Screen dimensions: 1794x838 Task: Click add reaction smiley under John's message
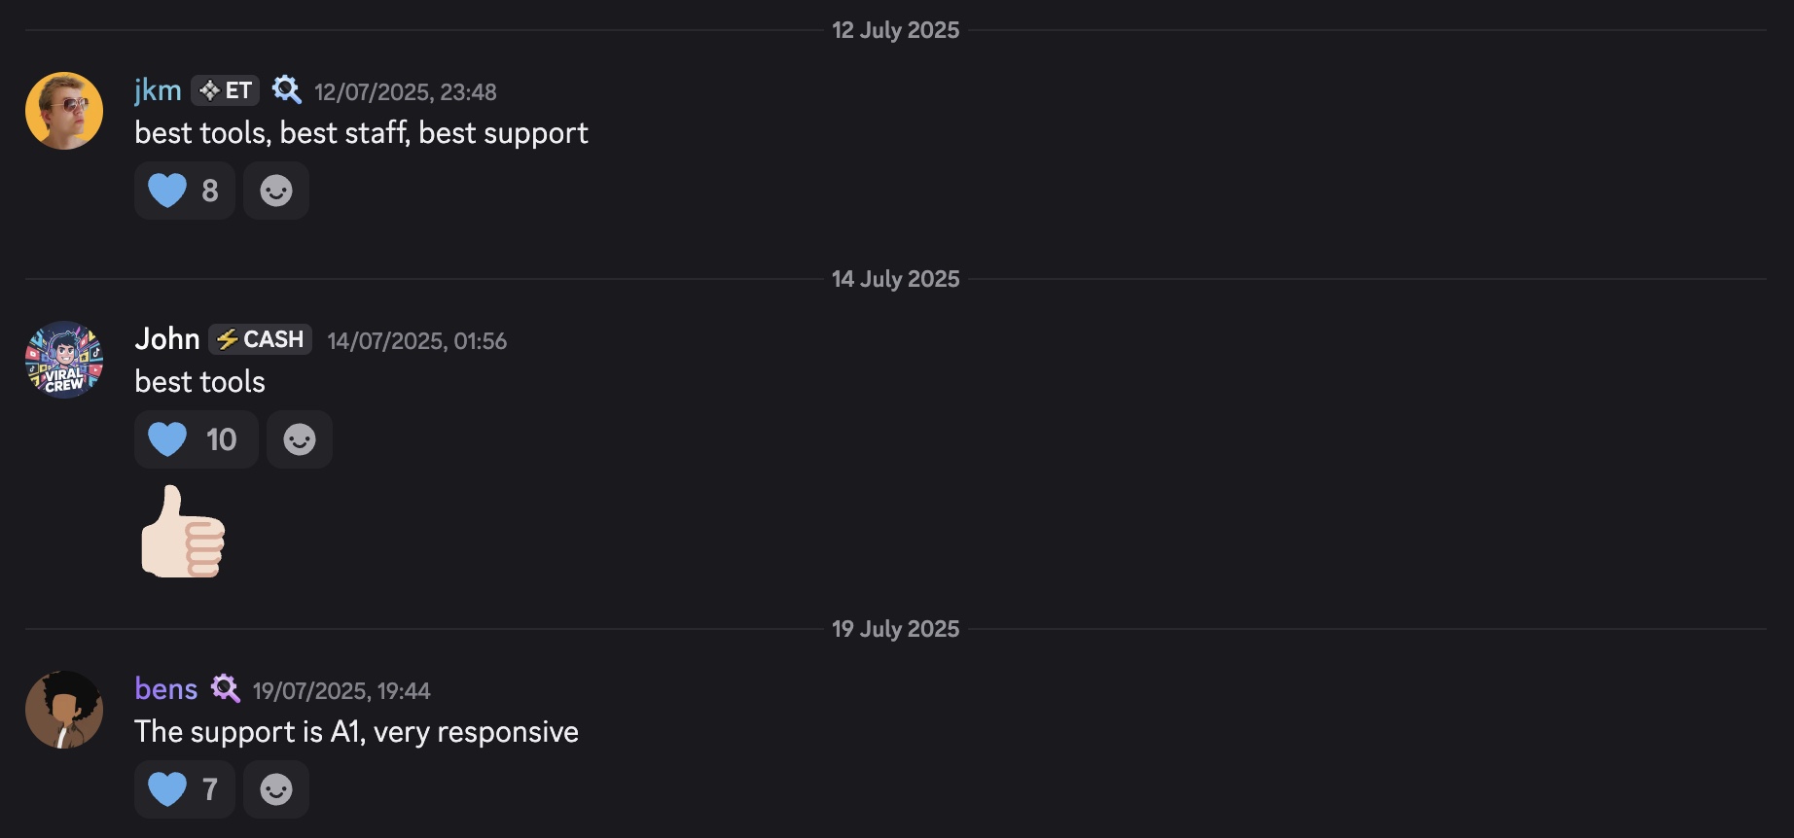300,439
